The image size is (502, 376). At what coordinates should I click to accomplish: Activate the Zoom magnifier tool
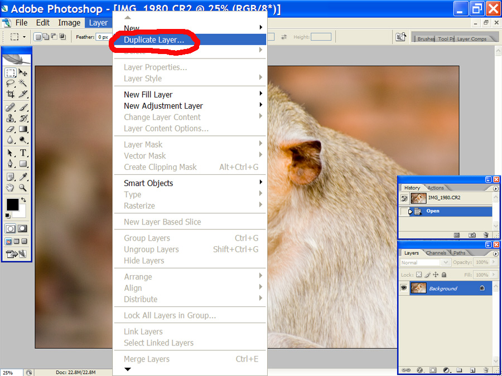[x=23, y=188]
